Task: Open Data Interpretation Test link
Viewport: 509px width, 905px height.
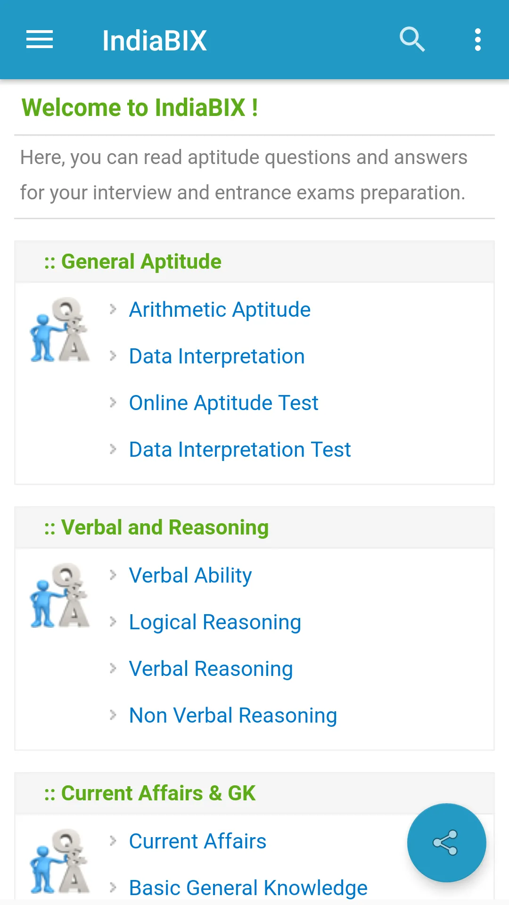Action: pyautogui.click(x=240, y=450)
